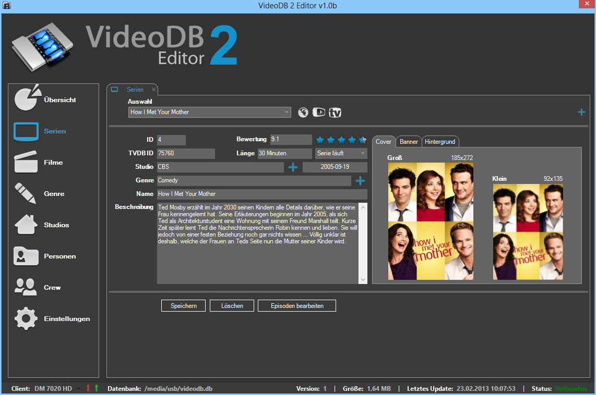Click the green up arrow in status bar
This screenshot has height=395, width=596.
96,388
